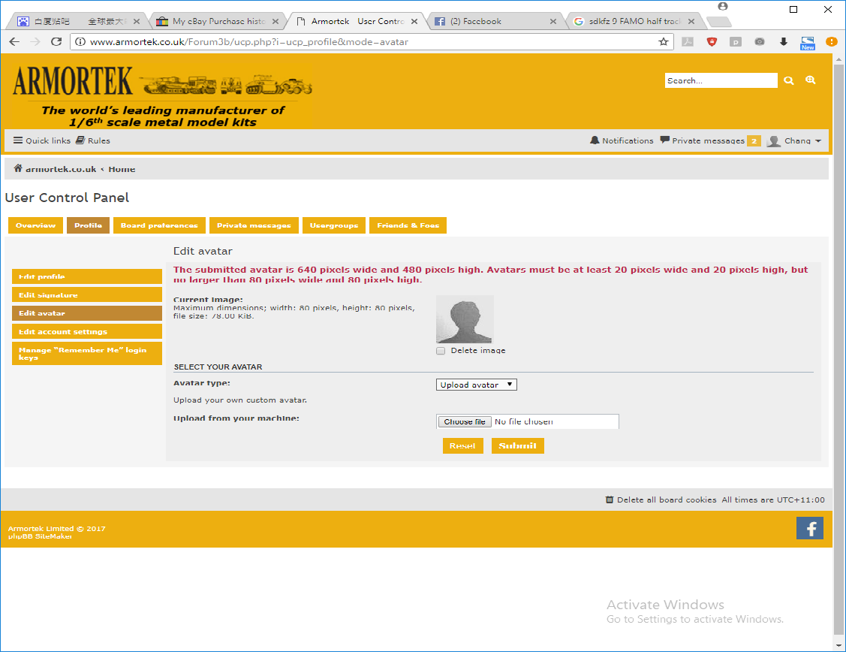
Task: Click Delete all board cookies link
Action: [x=661, y=500]
